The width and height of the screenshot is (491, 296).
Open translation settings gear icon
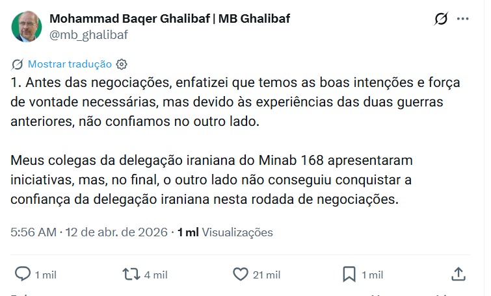coord(122,64)
